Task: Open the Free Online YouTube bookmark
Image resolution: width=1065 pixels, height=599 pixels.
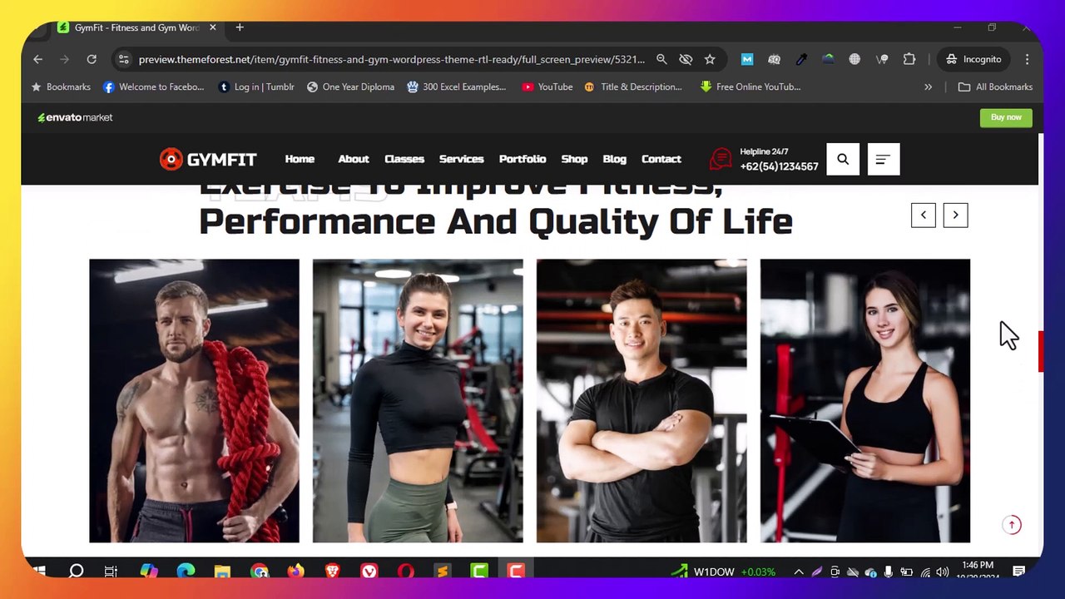Action: 750,87
